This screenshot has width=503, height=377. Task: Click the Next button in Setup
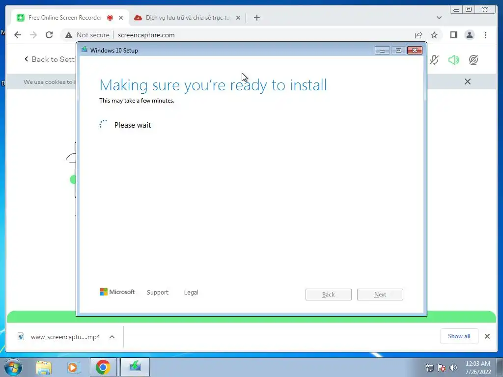(380, 295)
